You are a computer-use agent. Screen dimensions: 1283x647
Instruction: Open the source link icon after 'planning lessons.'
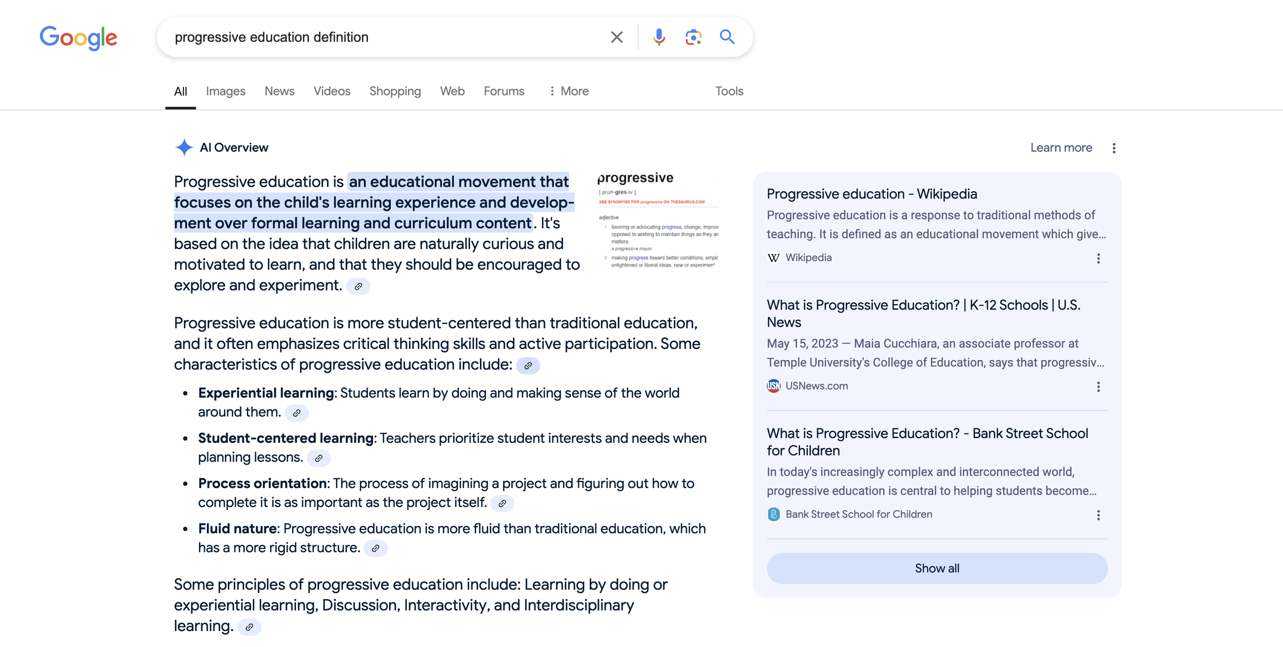tap(319, 458)
